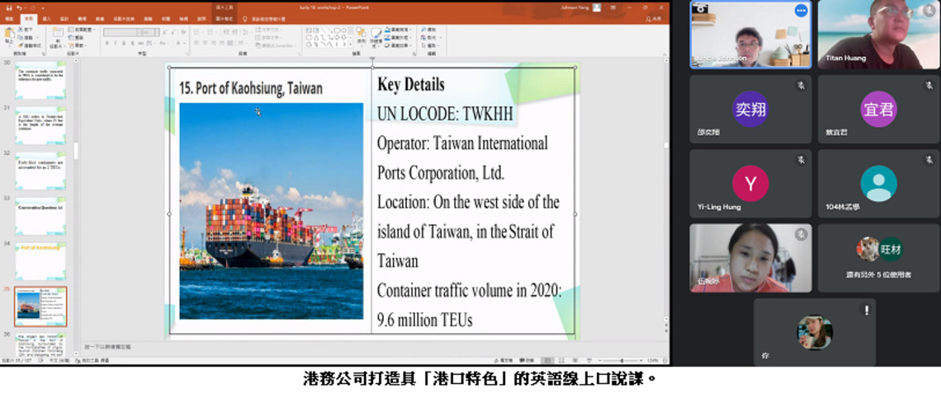
Task: Toggle Italic formatting
Action: [x=116, y=44]
